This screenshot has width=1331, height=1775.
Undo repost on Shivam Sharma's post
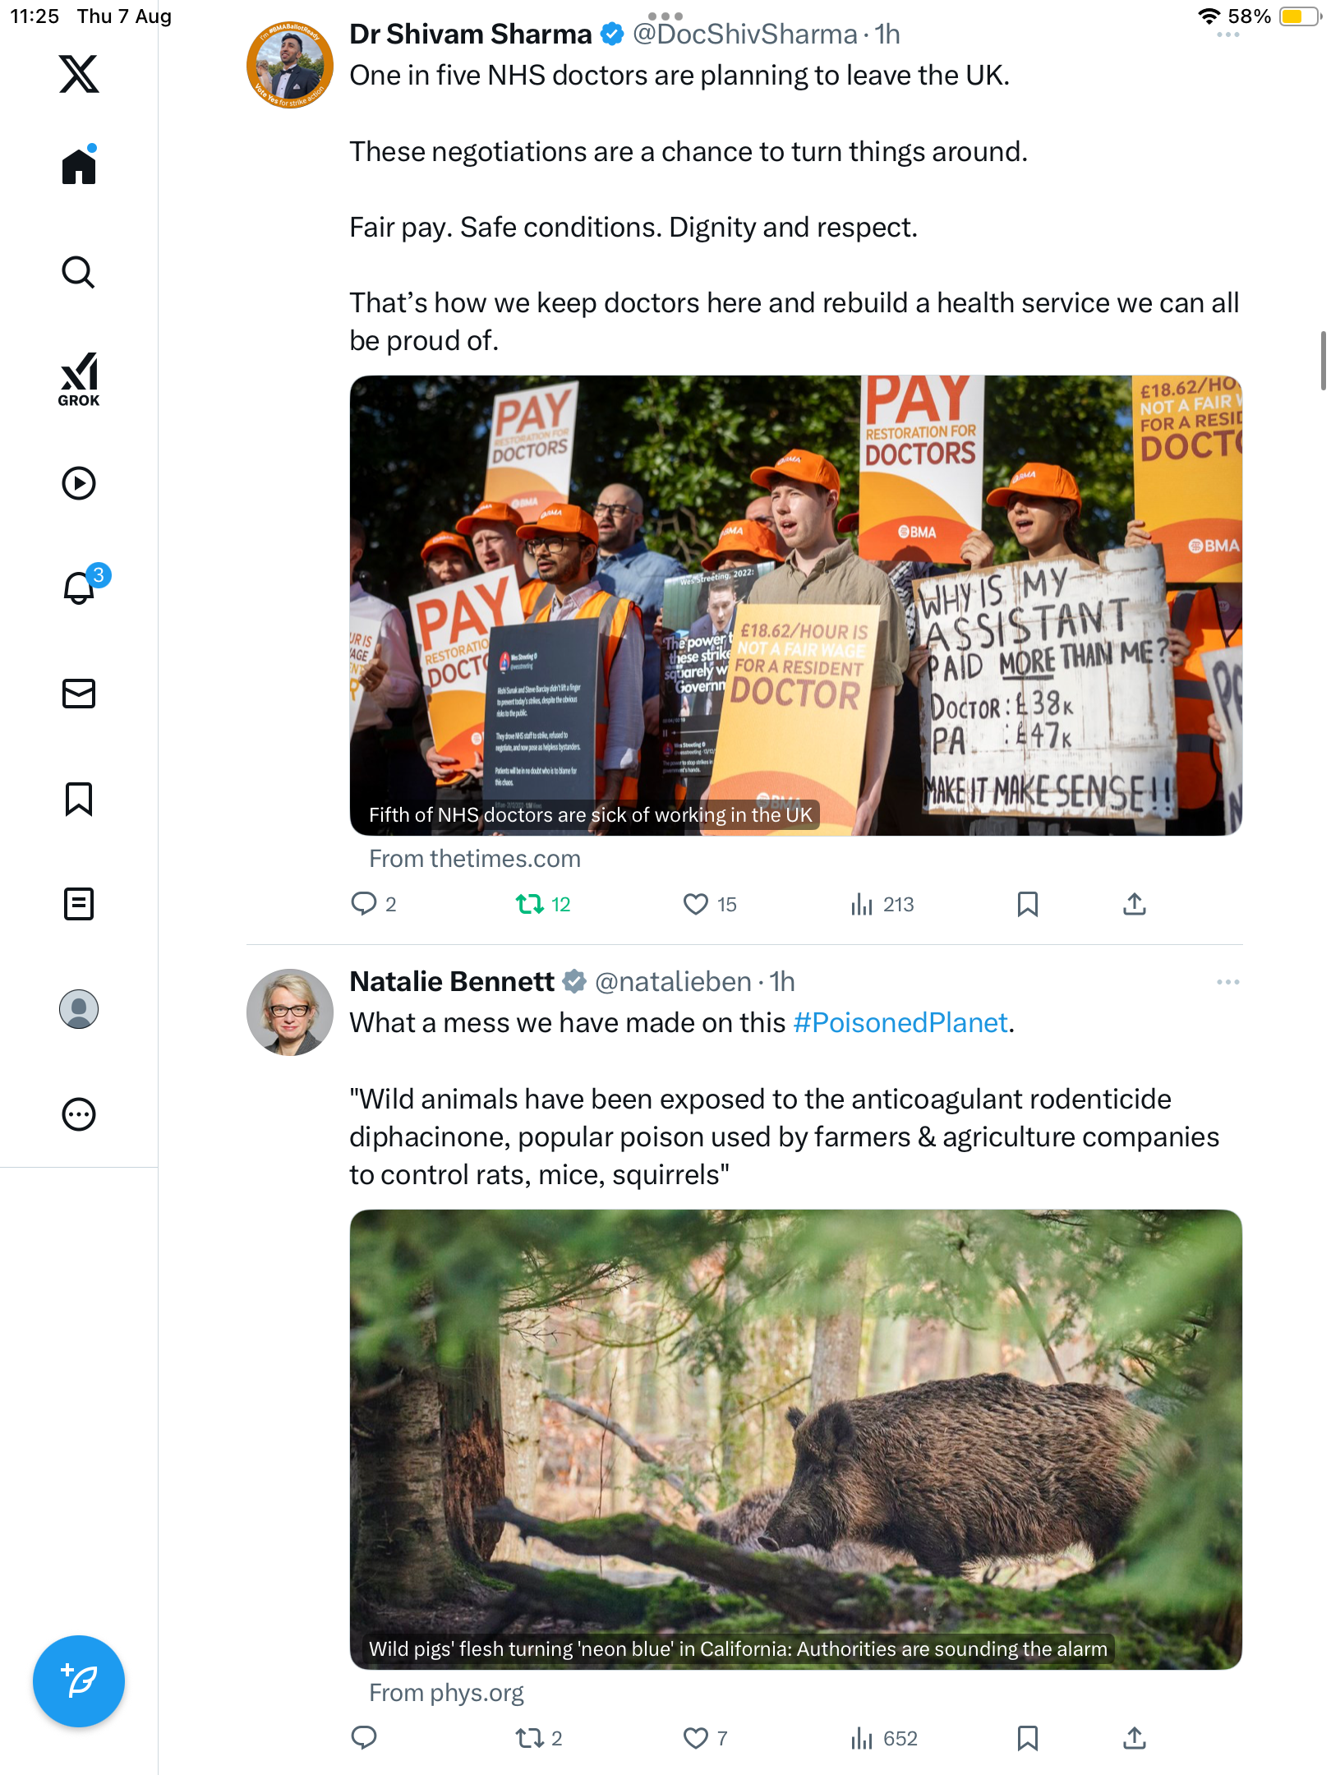click(x=530, y=904)
